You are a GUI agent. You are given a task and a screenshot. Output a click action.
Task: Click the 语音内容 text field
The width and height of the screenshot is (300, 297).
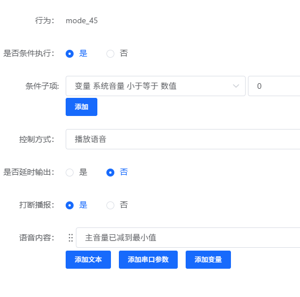pos(188,238)
